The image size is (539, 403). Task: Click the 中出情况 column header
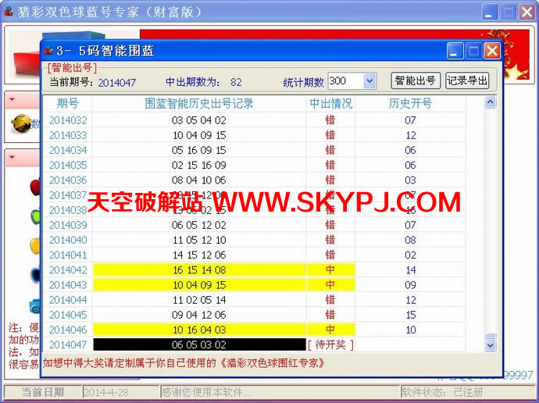[330, 103]
